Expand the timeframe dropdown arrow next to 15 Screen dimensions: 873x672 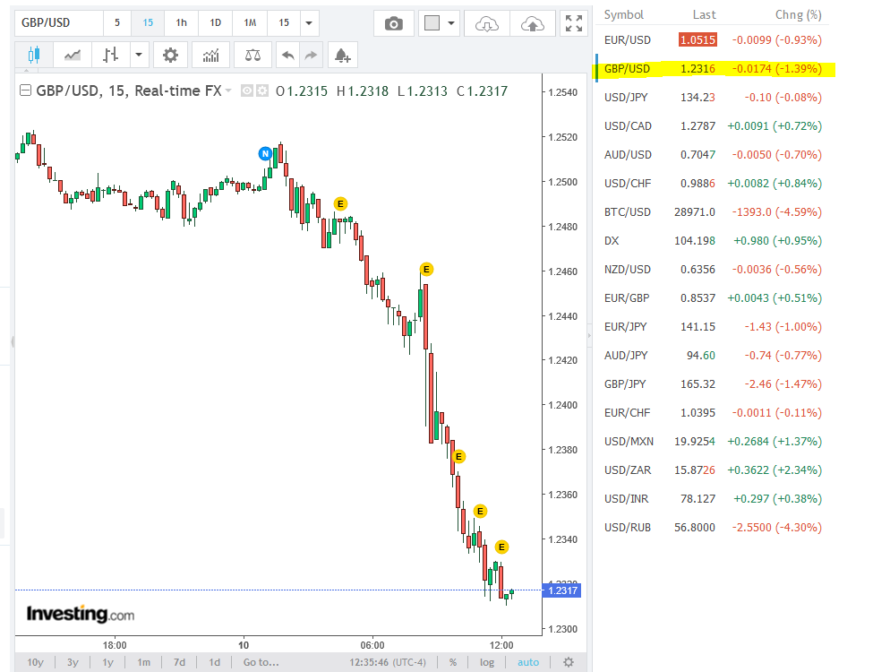coord(309,23)
